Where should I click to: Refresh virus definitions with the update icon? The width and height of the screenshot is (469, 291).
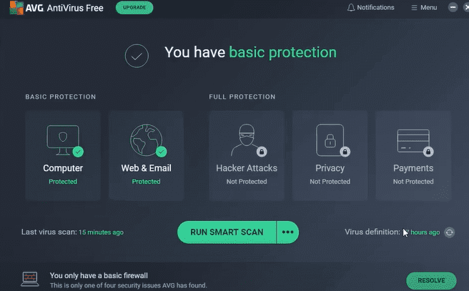point(450,232)
